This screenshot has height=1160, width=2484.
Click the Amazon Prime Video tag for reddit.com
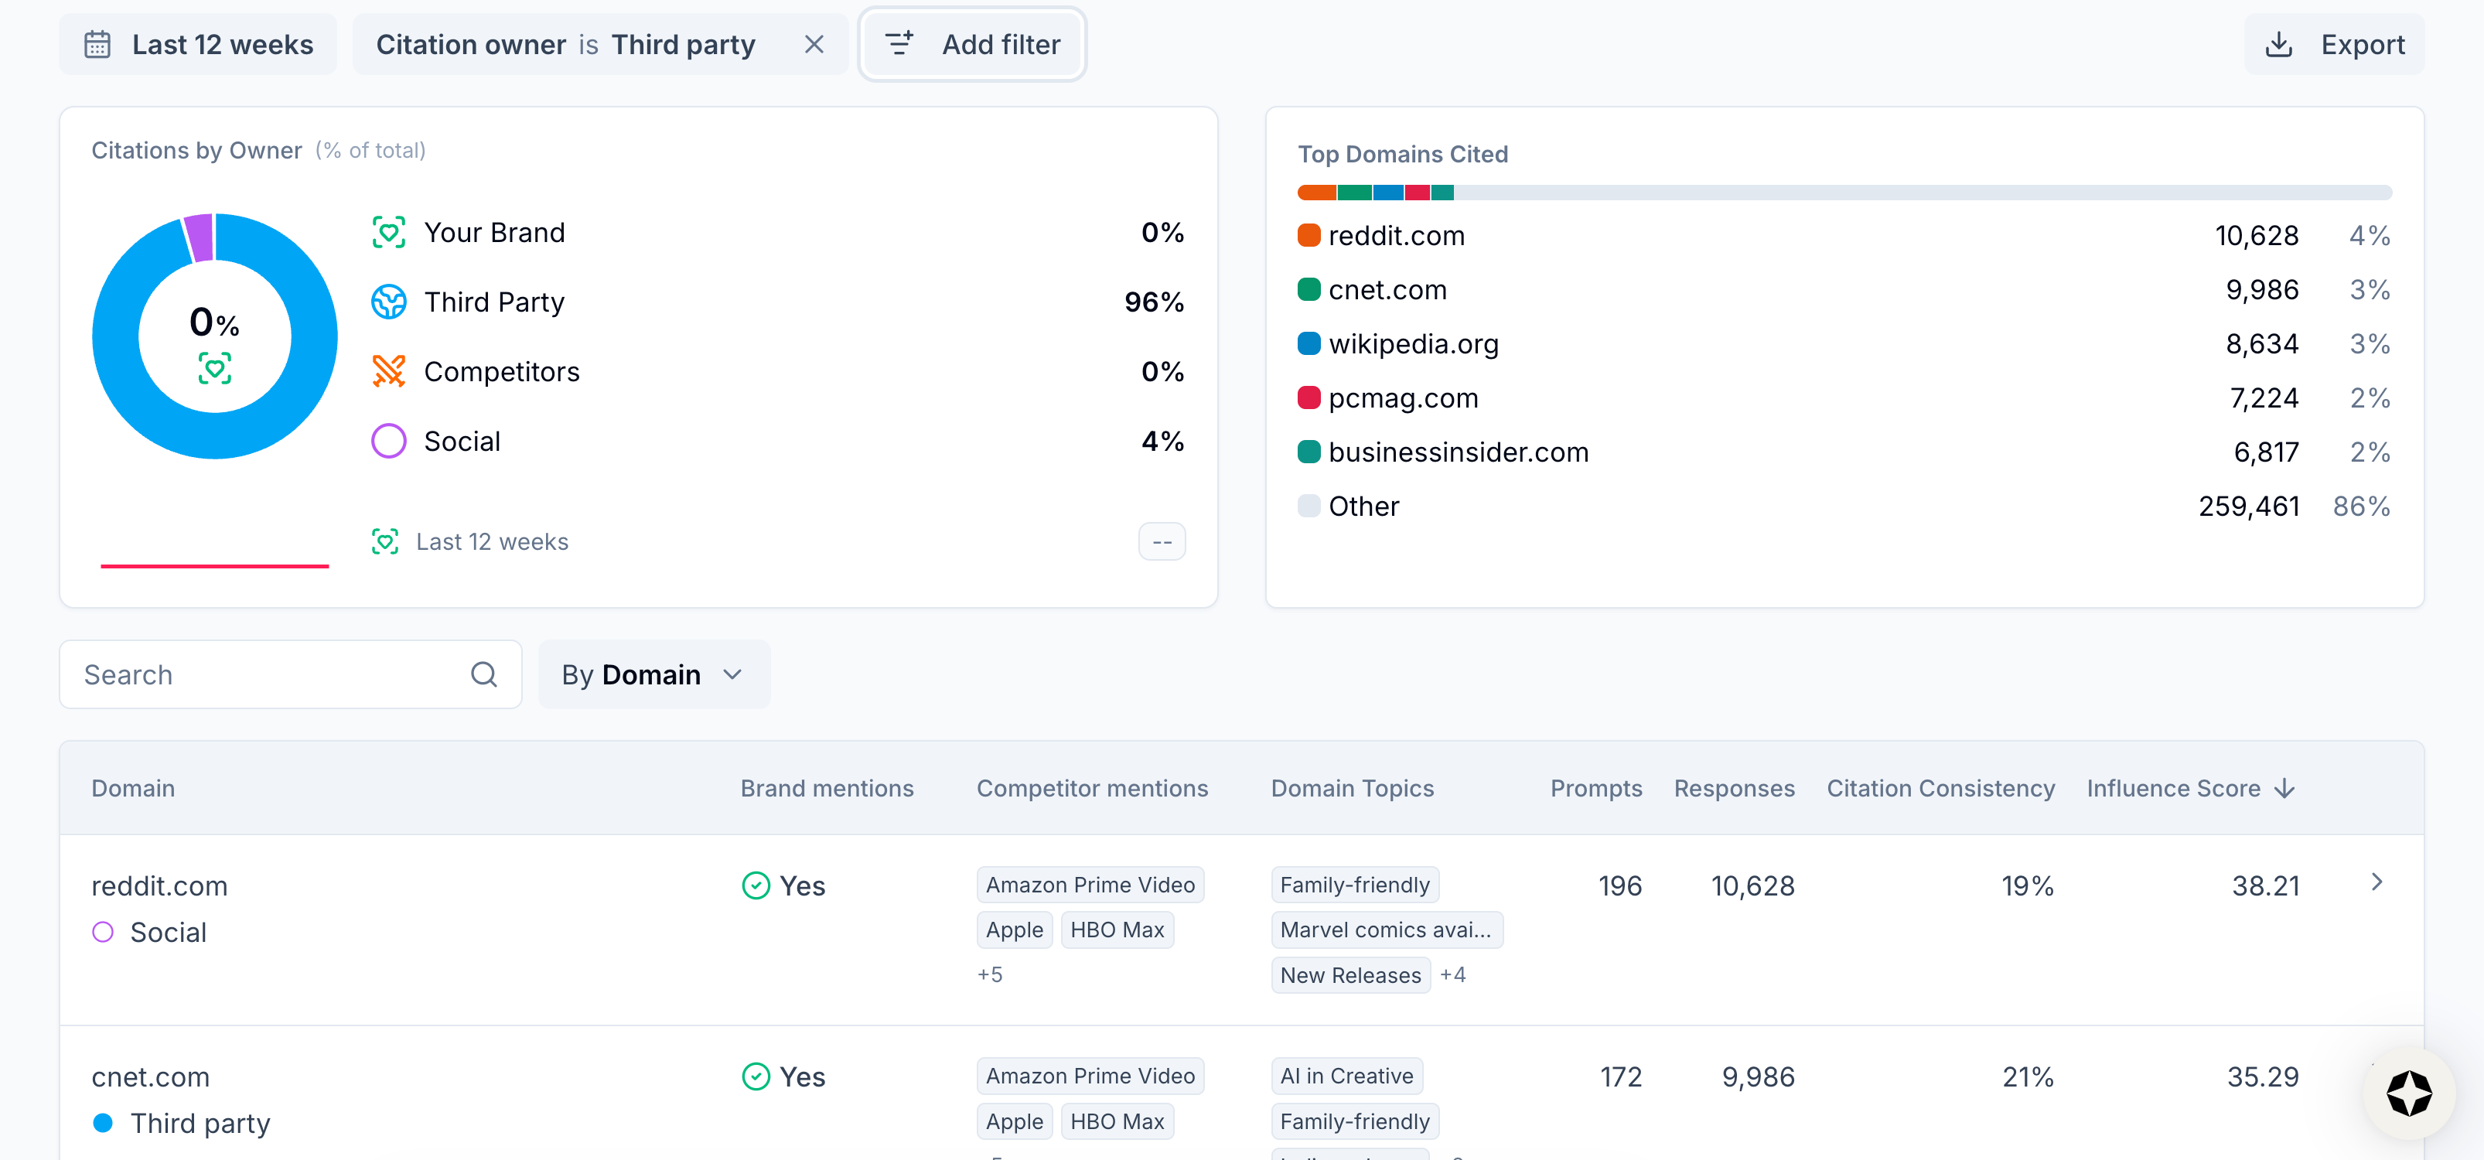[x=1090, y=884]
